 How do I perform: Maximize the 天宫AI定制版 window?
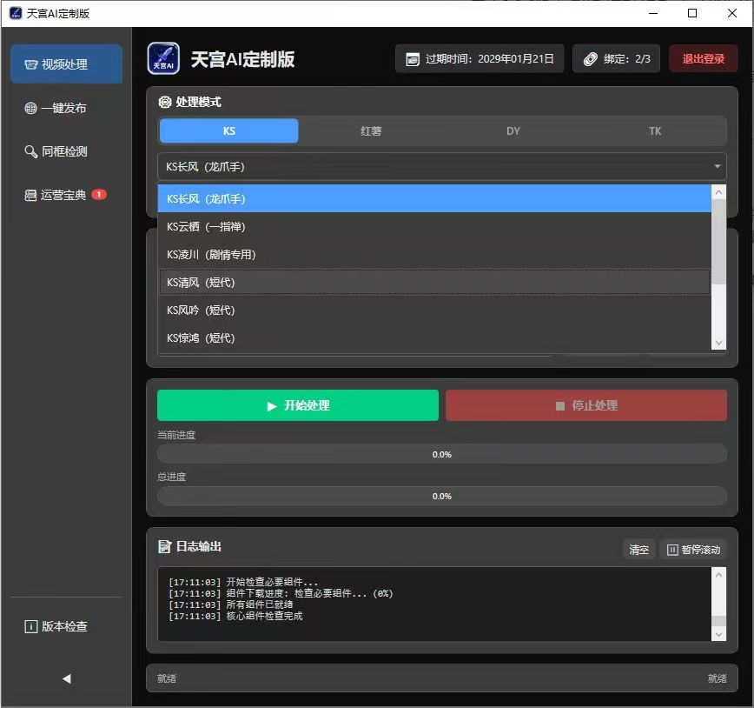point(692,13)
